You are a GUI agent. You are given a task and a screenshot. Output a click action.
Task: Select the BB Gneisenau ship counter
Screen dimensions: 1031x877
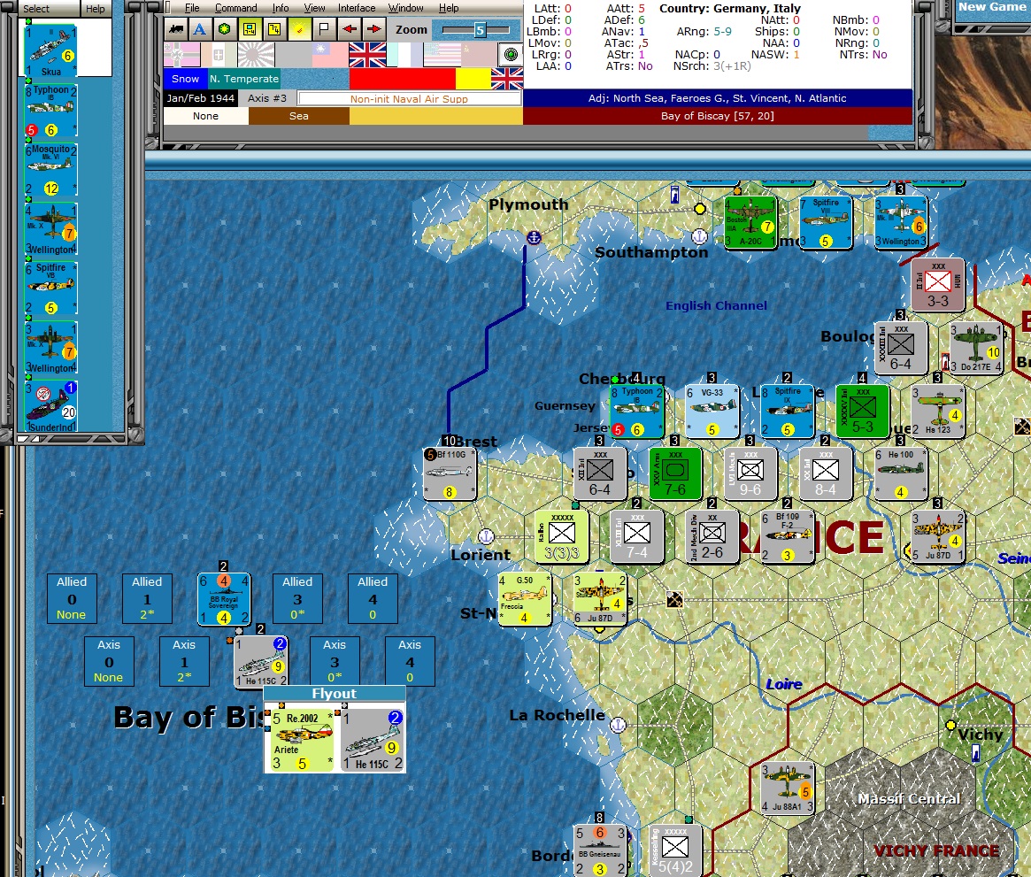[600, 850]
